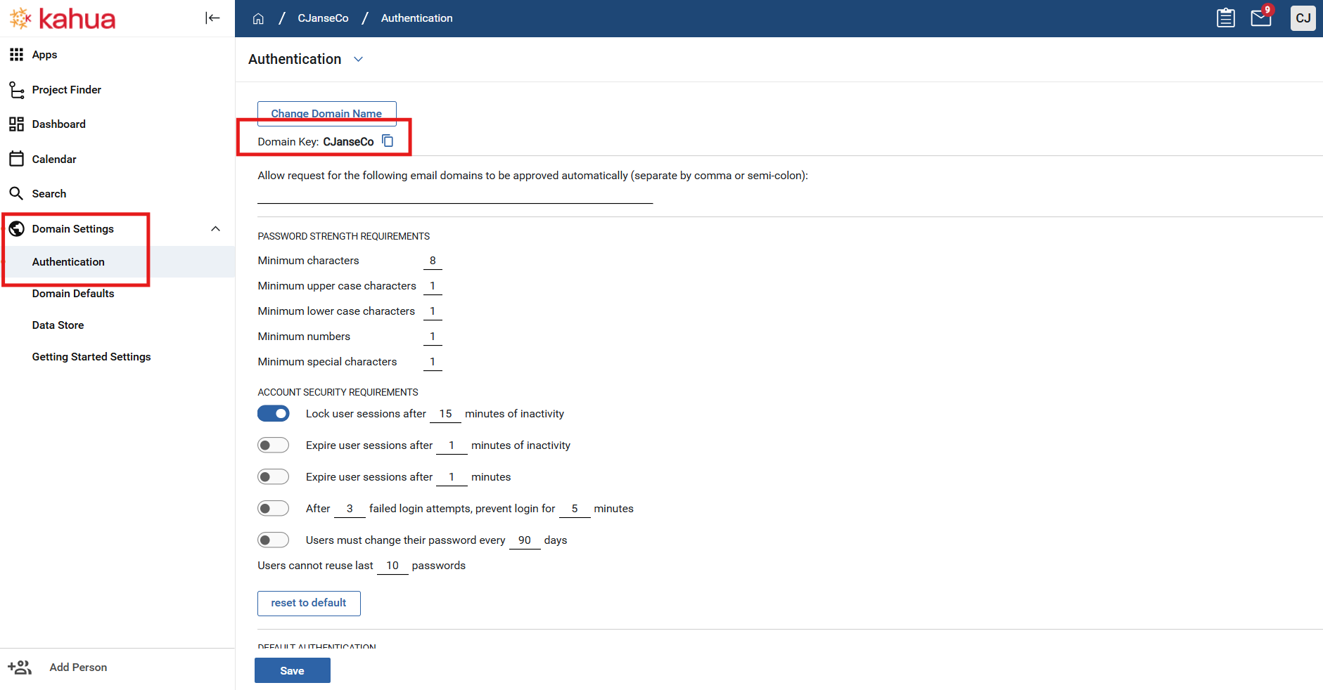Toggle Expire user sessions after minutes
The width and height of the screenshot is (1323, 690).
(274, 477)
